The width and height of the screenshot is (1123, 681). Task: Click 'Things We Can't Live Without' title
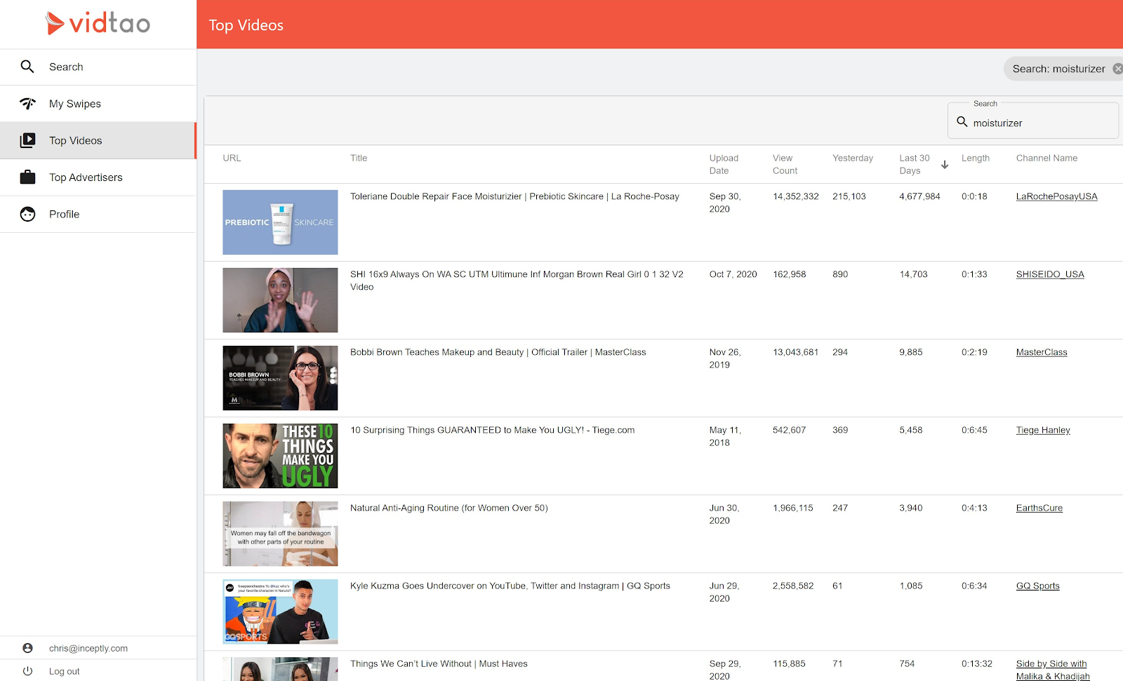pyautogui.click(x=439, y=663)
